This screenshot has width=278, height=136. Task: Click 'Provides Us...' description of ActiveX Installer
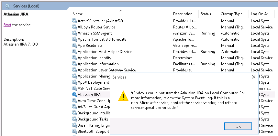coord(184,21)
